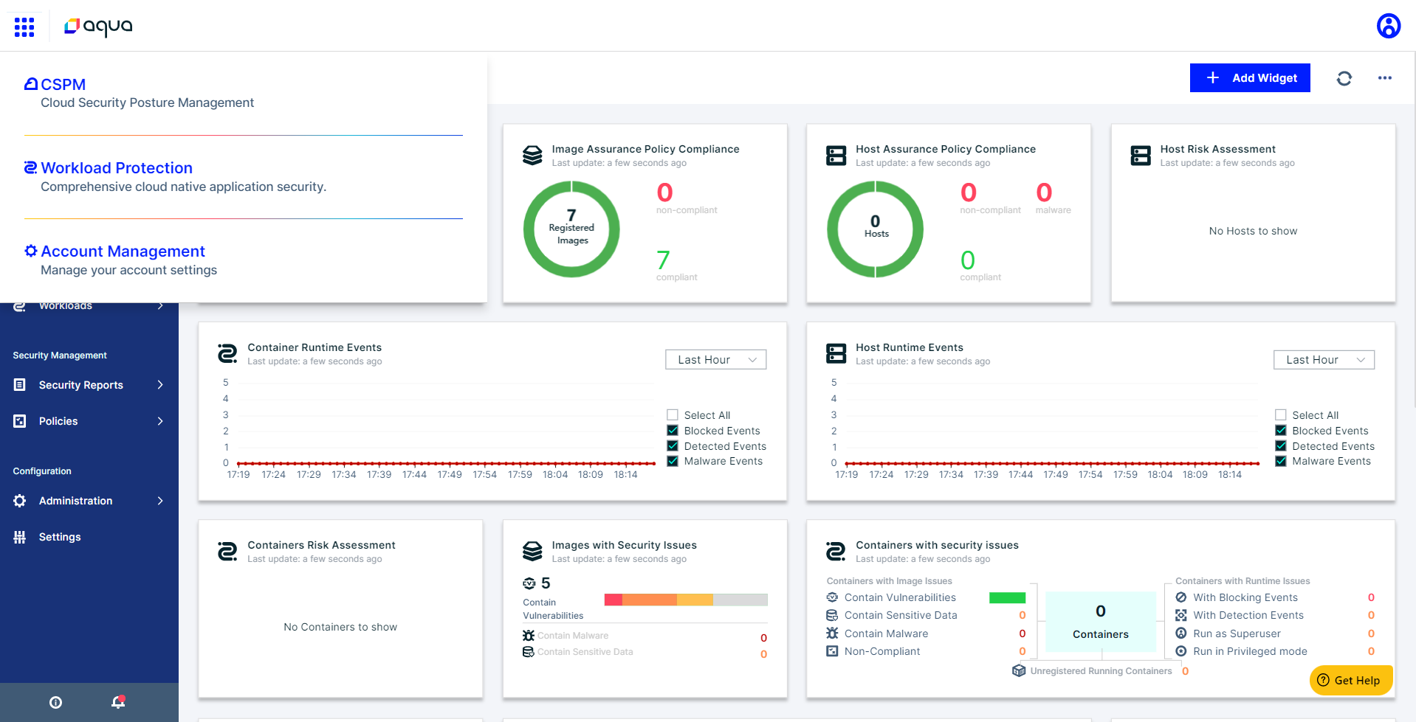The image size is (1416, 722).
Task: Click the vulnerabilities severity color bar
Action: click(685, 600)
